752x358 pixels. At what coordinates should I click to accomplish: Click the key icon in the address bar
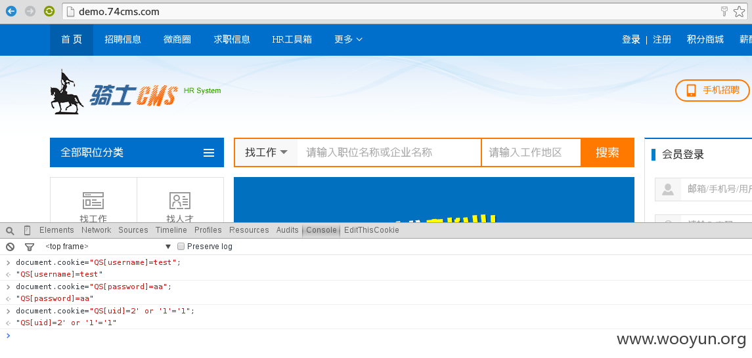(x=724, y=12)
